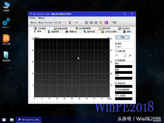Open the Disk Monitor (磁盘监视器) tab
This screenshot has height=123, width=164.
pos(61,28)
